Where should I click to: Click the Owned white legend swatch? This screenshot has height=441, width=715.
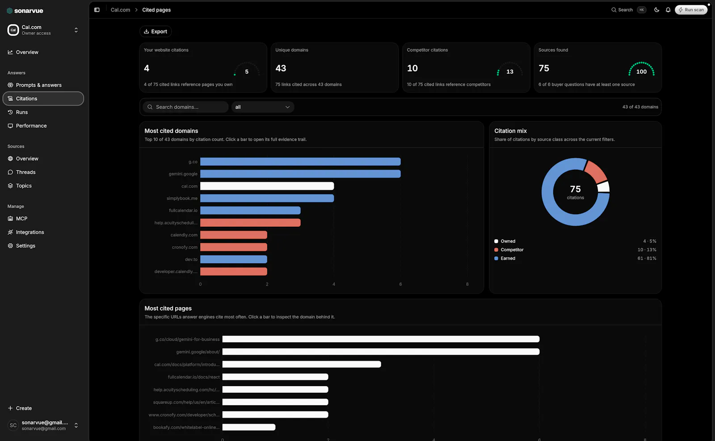click(x=496, y=241)
